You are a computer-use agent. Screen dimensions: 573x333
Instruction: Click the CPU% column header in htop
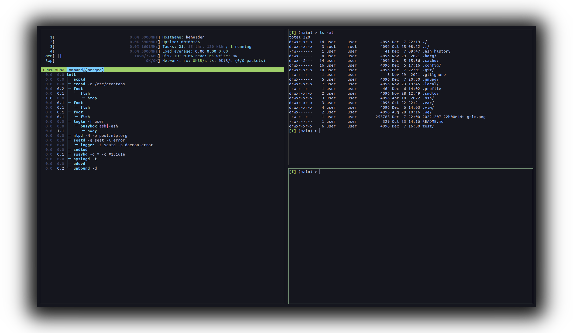click(x=48, y=70)
